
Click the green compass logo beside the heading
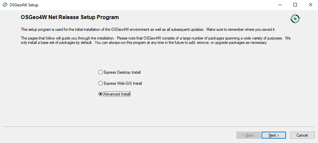(x=295, y=19)
